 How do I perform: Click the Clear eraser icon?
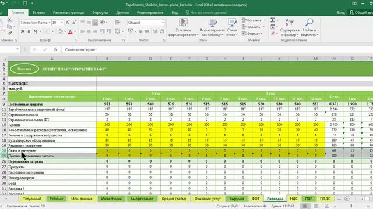[273, 34]
